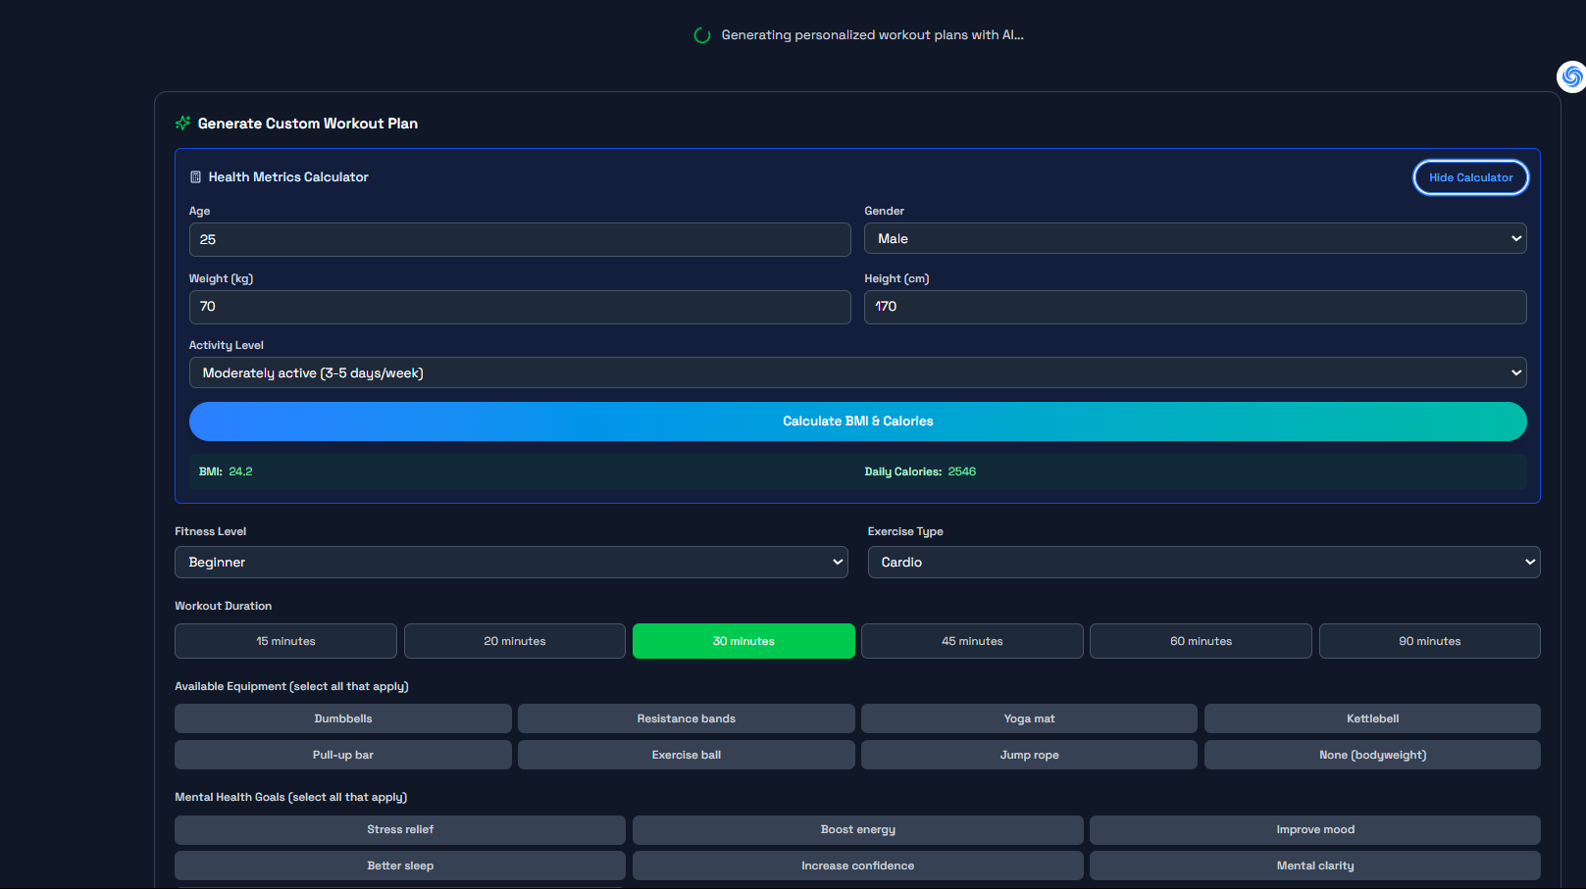Select 45 minutes workout duration
The image size is (1586, 889).
[x=972, y=641]
